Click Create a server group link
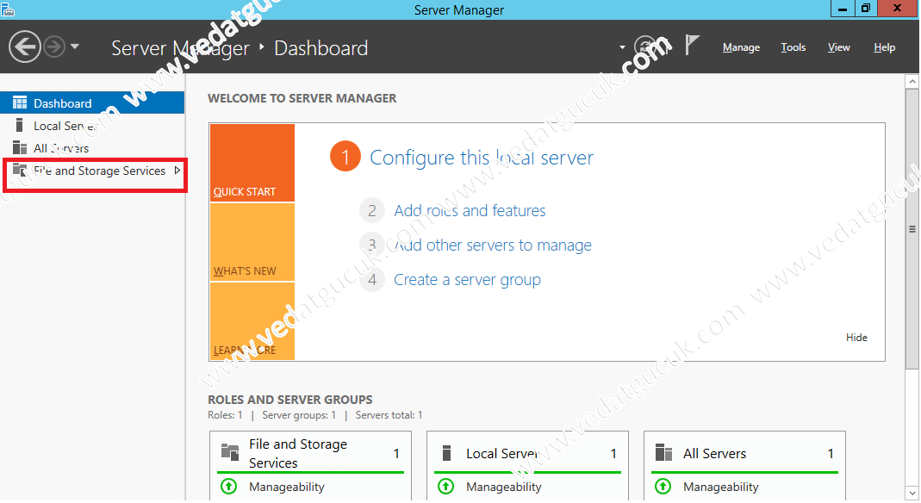 point(467,279)
